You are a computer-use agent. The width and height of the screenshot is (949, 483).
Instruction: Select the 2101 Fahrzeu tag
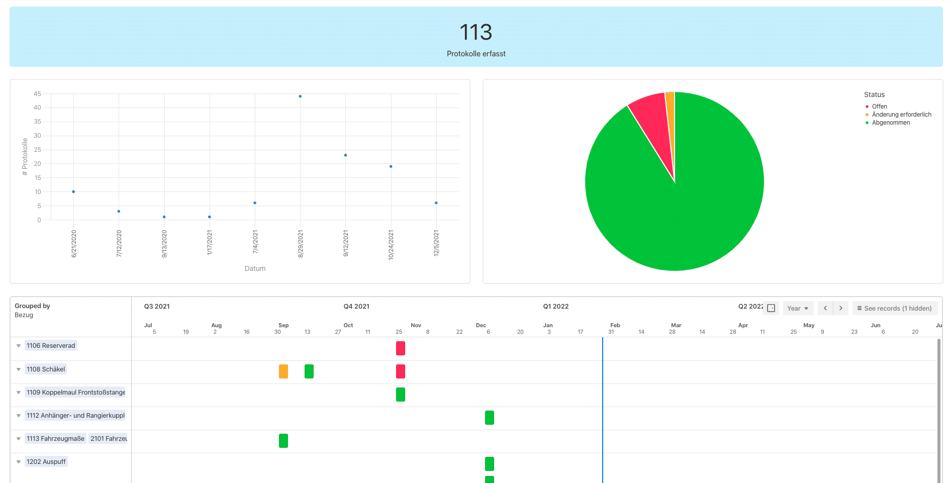[109, 439]
